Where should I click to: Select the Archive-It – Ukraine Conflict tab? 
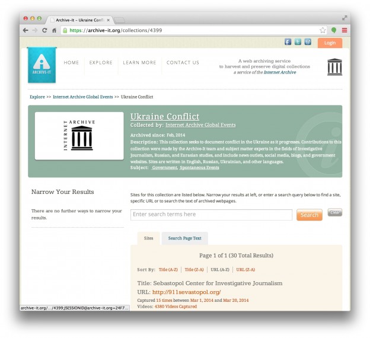coord(79,20)
